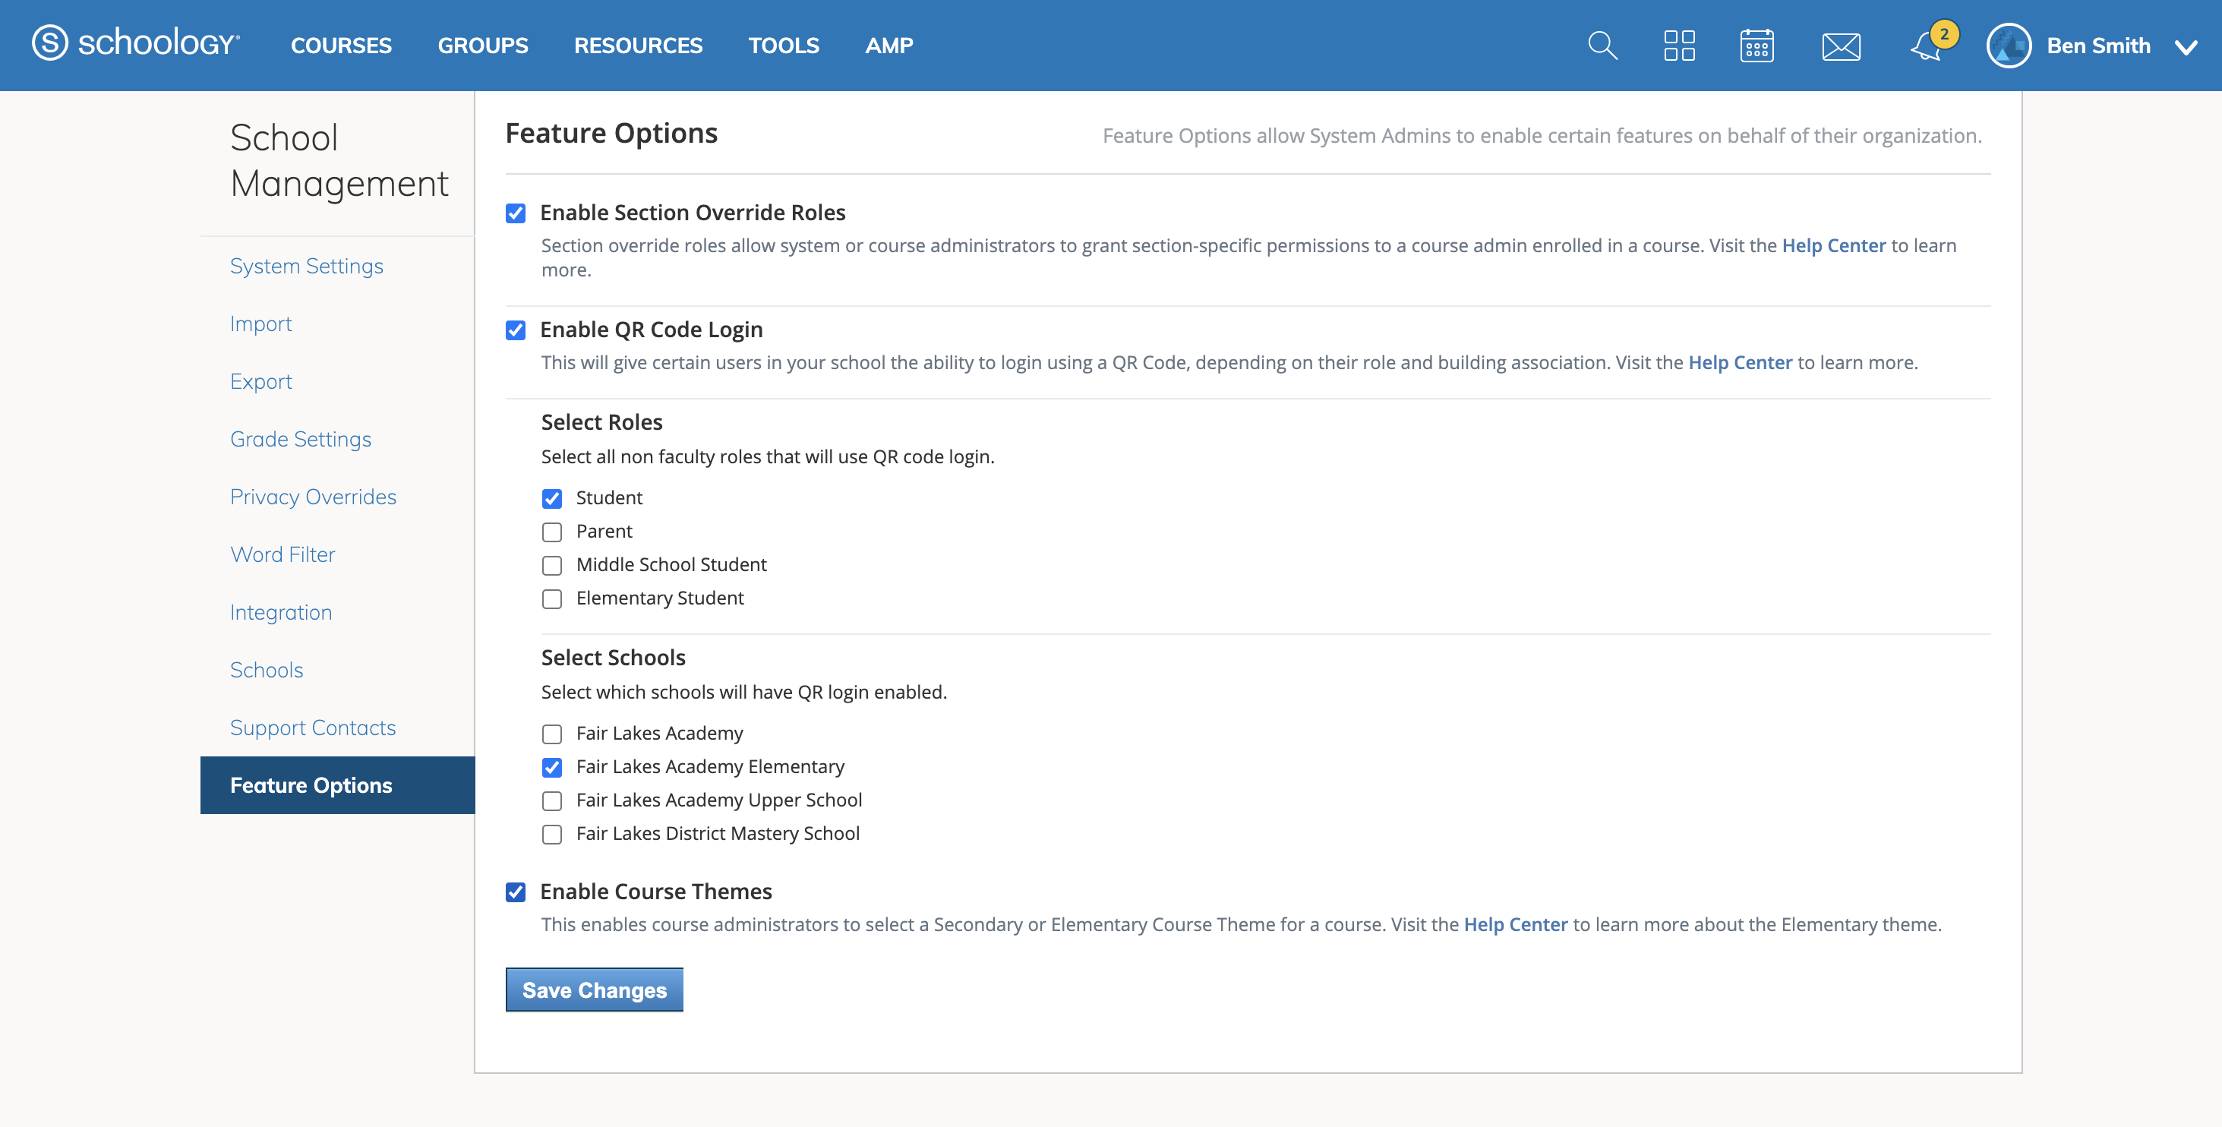Open Help Center link for QR login

[1740, 362]
